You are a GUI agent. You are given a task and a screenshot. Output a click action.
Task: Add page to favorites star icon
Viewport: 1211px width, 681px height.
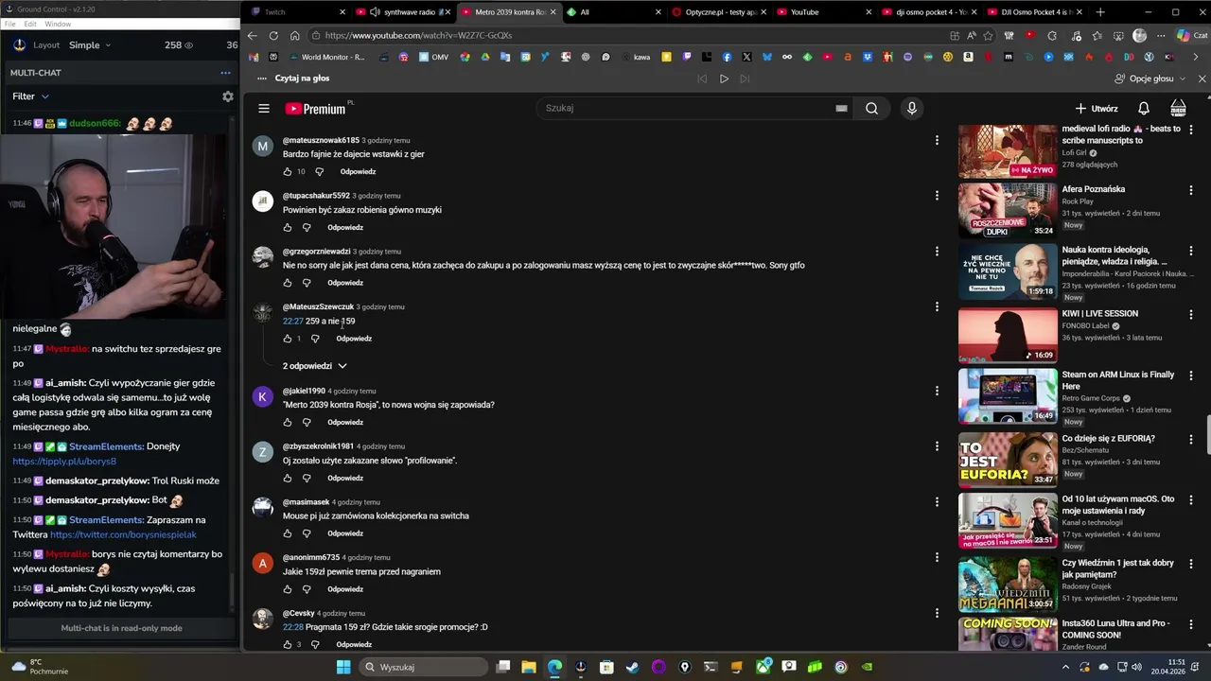(988, 35)
